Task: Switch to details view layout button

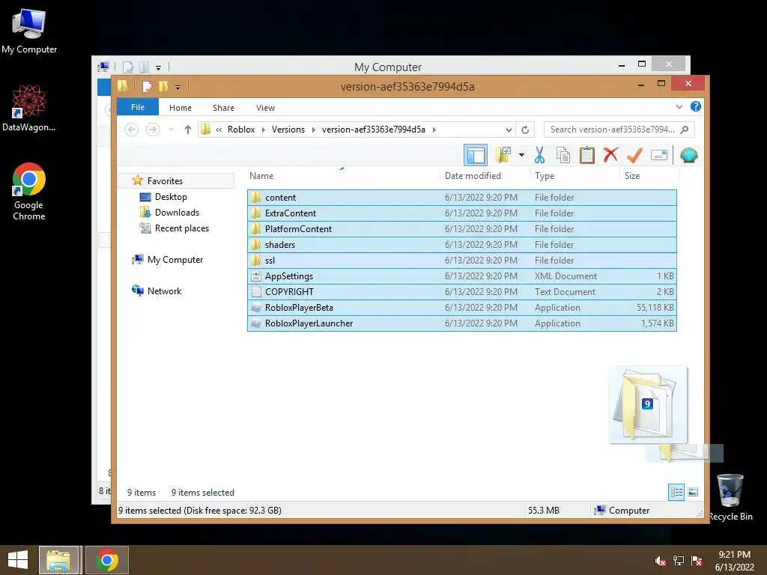Action: pyautogui.click(x=676, y=492)
